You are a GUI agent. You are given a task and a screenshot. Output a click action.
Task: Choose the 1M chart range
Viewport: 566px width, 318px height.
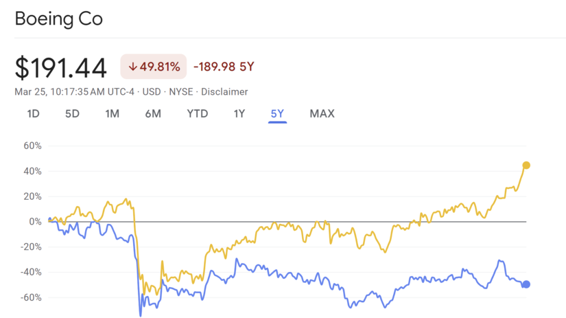(x=112, y=113)
